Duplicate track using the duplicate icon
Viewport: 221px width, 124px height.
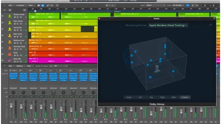point(10,10)
